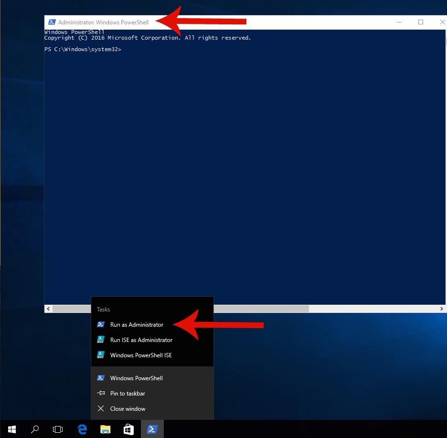Open the Store app from the taskbar
The width and height of the screenshot is (447, 438).
pyautogui.click(x=128, y=429)
